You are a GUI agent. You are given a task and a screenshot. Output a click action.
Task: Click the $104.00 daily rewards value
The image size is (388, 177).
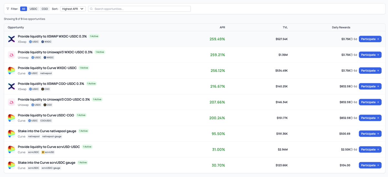(x=345, y=165)
